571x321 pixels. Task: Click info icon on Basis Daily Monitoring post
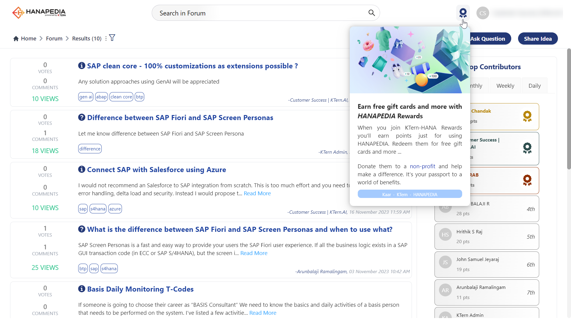[81, 289]
